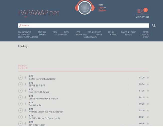Play Boy in luv (t)
The height and width of the screenshot is (127, 163).
click(20, 104)
